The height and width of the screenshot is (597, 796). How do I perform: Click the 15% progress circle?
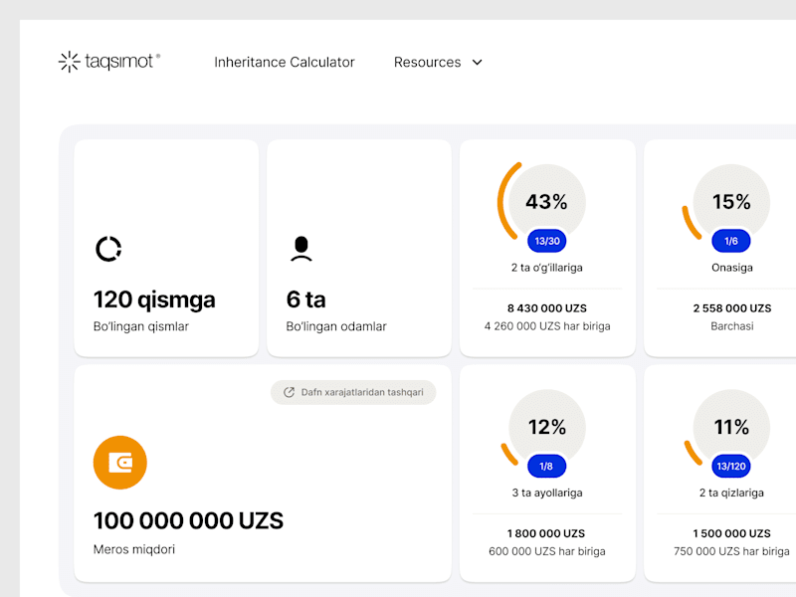731,202
